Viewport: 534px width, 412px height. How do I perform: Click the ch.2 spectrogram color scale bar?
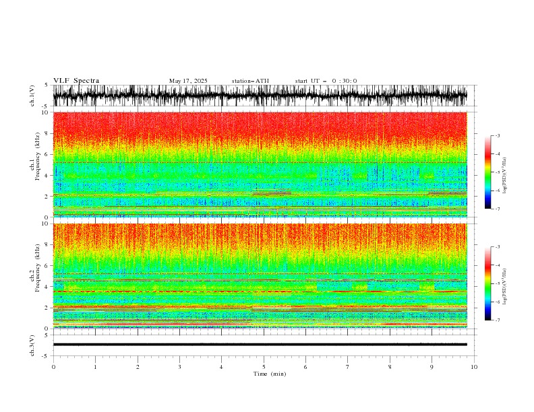tap(487, 283)
